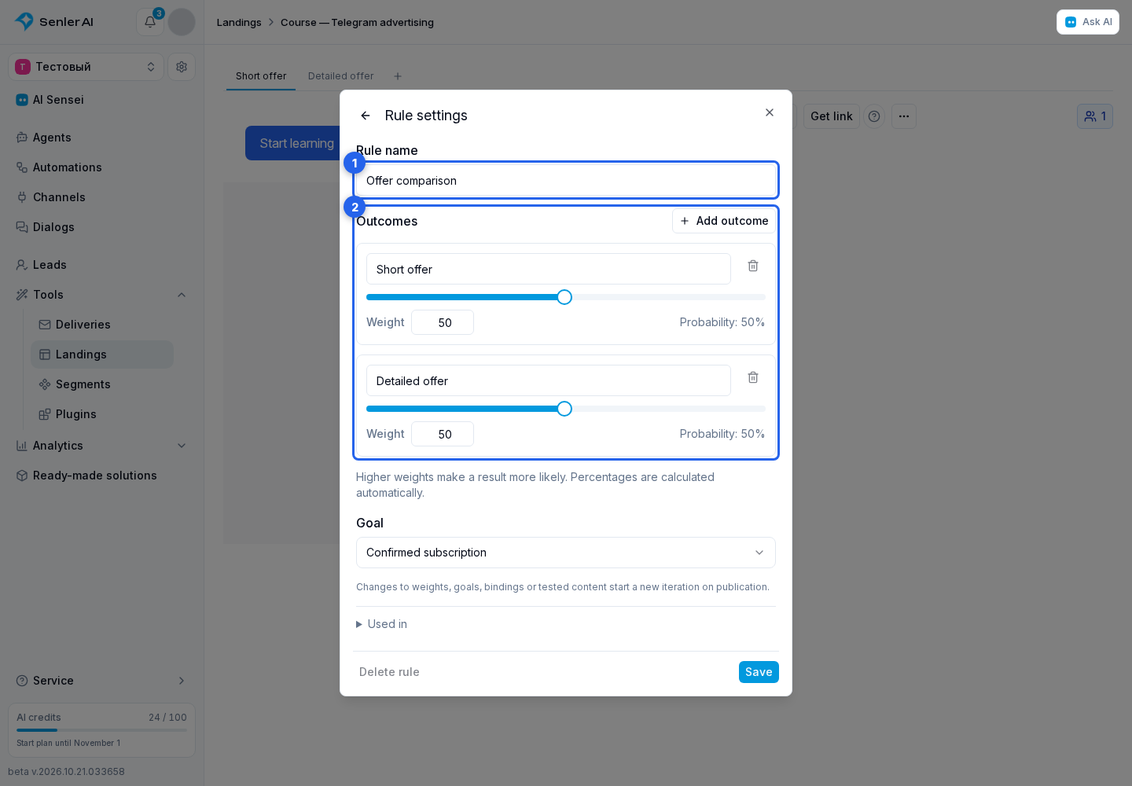Go back using the arrow in Rule settings
1132x786 pixels.
[x=366, y=116]
